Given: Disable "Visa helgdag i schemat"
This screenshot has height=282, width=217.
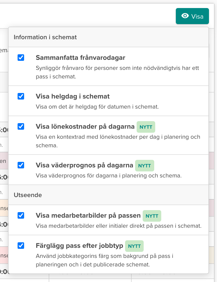Looking at the screenshot, I should 21,96.
